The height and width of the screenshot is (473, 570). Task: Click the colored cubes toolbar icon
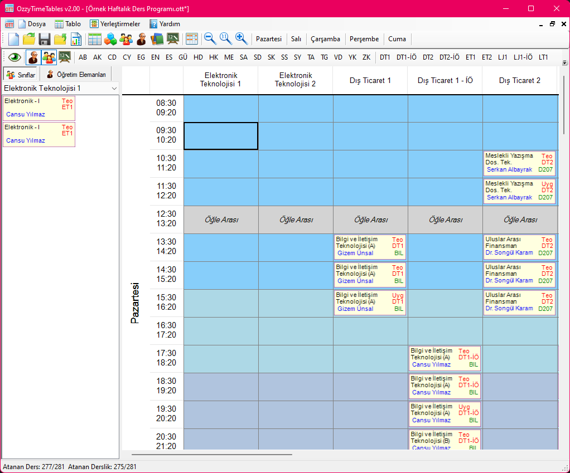click(110, 39)
